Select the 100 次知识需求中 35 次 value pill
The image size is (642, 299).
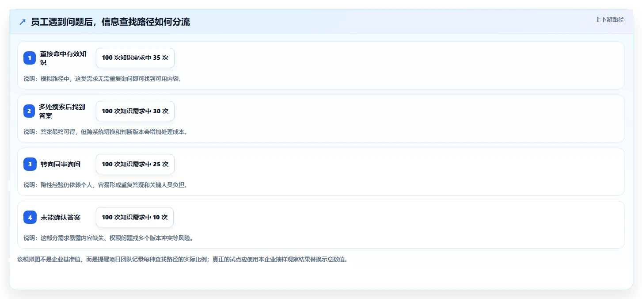(x=135, y=58)
